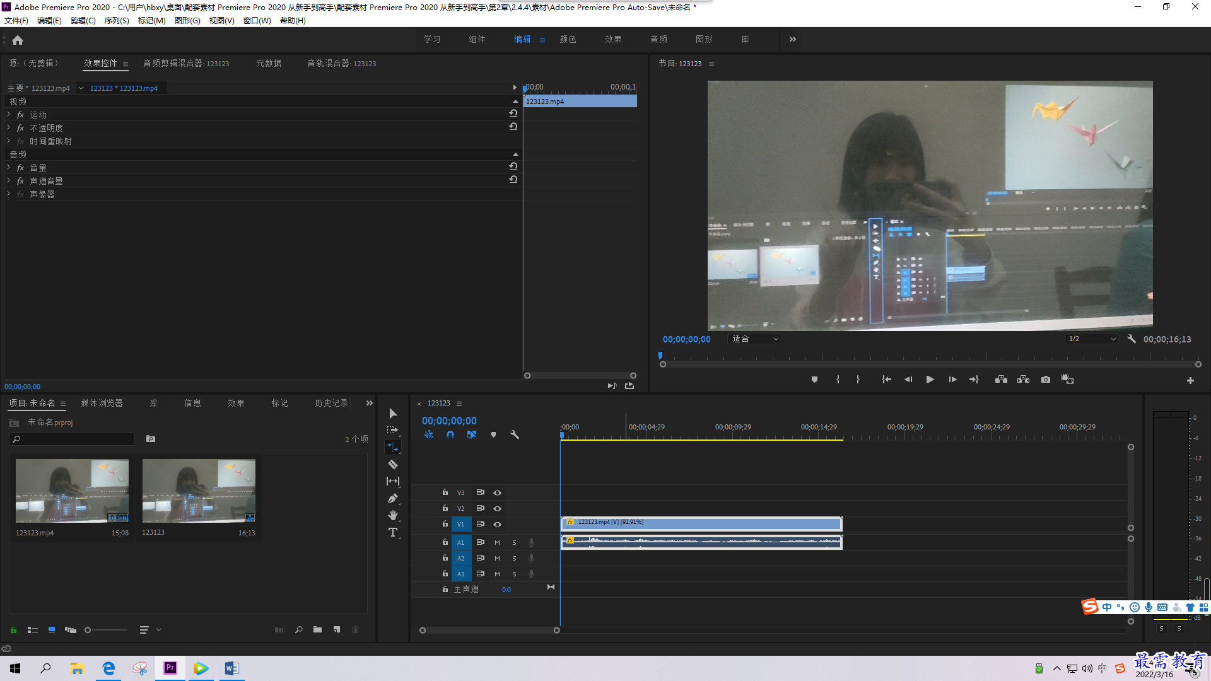Add marker in timeline panel

(x=493, y=434)
